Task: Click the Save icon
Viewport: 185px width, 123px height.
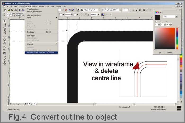Action: pos(12,10)
